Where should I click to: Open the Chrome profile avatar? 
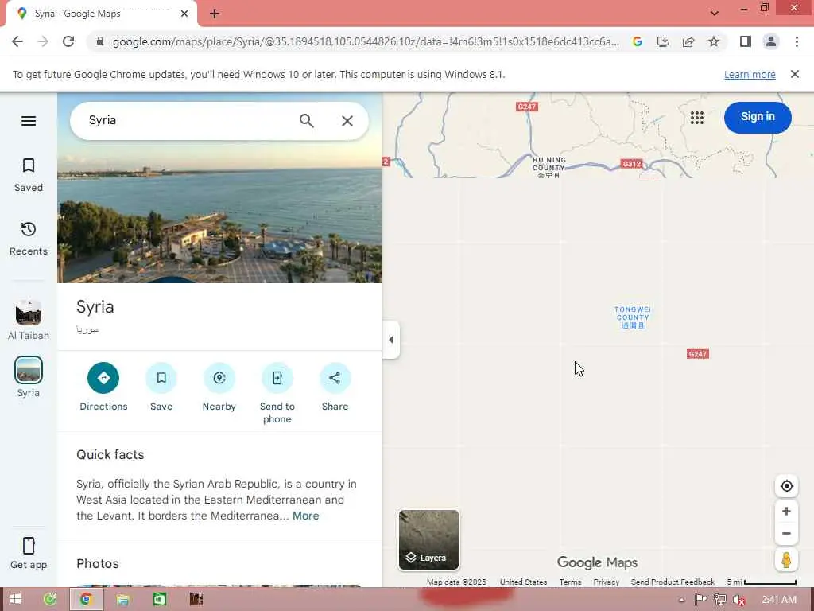tap(771, 41)
